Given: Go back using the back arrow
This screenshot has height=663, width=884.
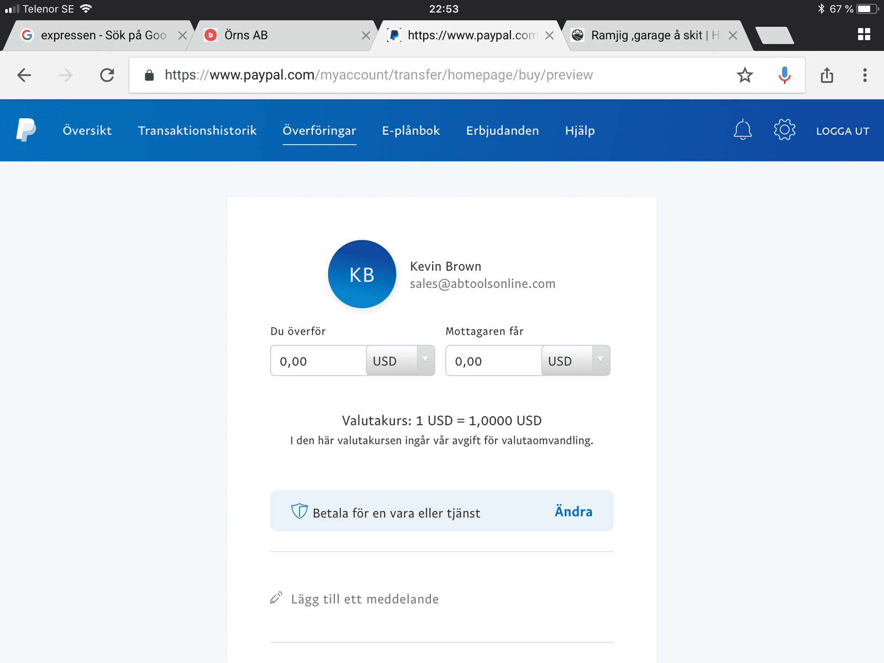Looking at the screenshot, I should click(x=24, y=75).
